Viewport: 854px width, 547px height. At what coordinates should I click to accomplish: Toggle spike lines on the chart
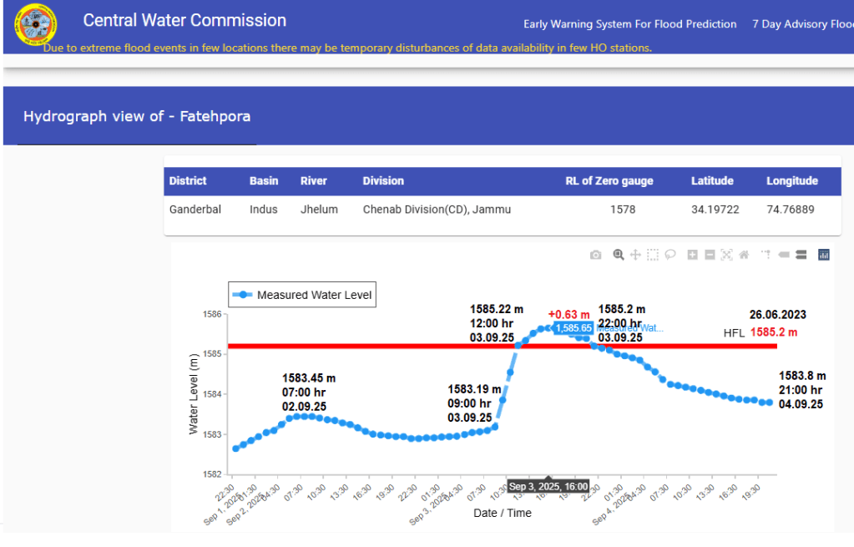[766, 255]
